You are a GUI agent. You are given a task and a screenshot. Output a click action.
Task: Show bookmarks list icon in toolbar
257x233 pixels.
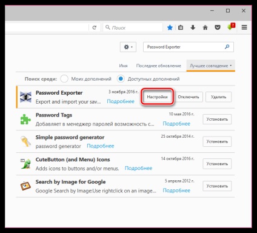(x=181, y=27)
